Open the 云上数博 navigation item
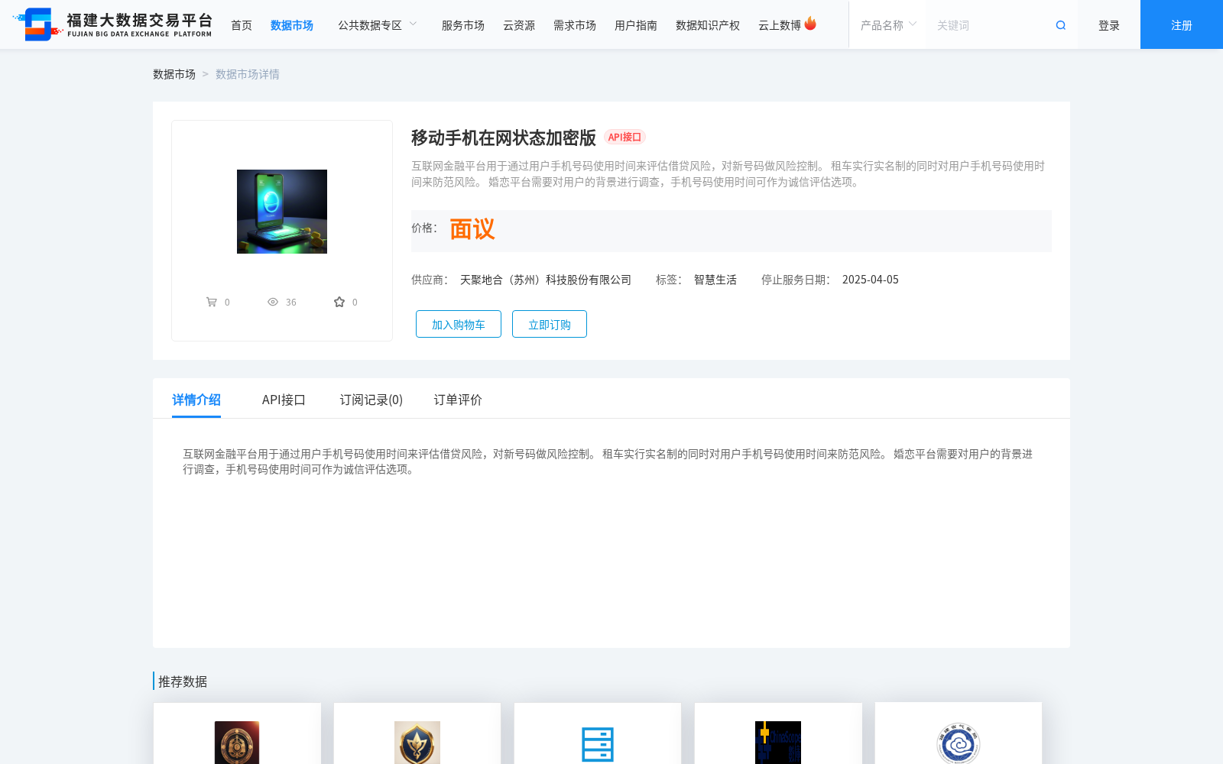Screen dimensions: 1223x764 780,25
